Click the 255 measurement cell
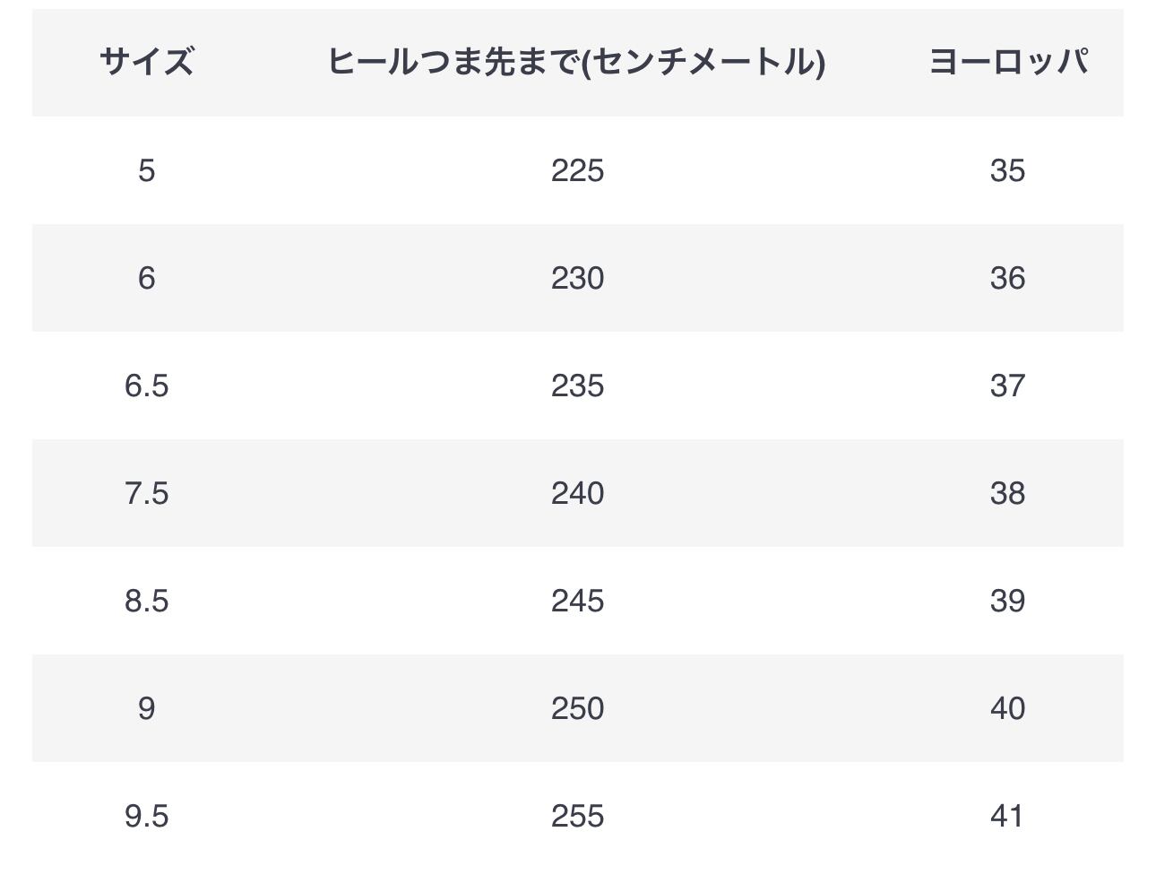1156x875 pixels. (x=577, y=816)
